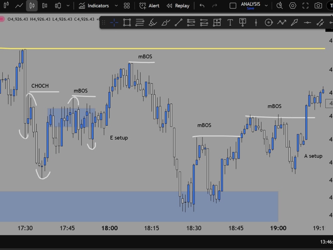Open the Indicators dialog
The image size is (333, 250).
coord(94,6)
